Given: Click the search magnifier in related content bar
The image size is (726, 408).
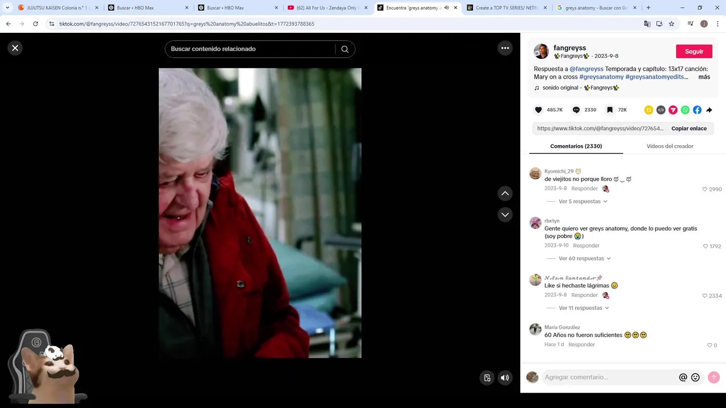Looking at the screenshot, I should [345, 49].
